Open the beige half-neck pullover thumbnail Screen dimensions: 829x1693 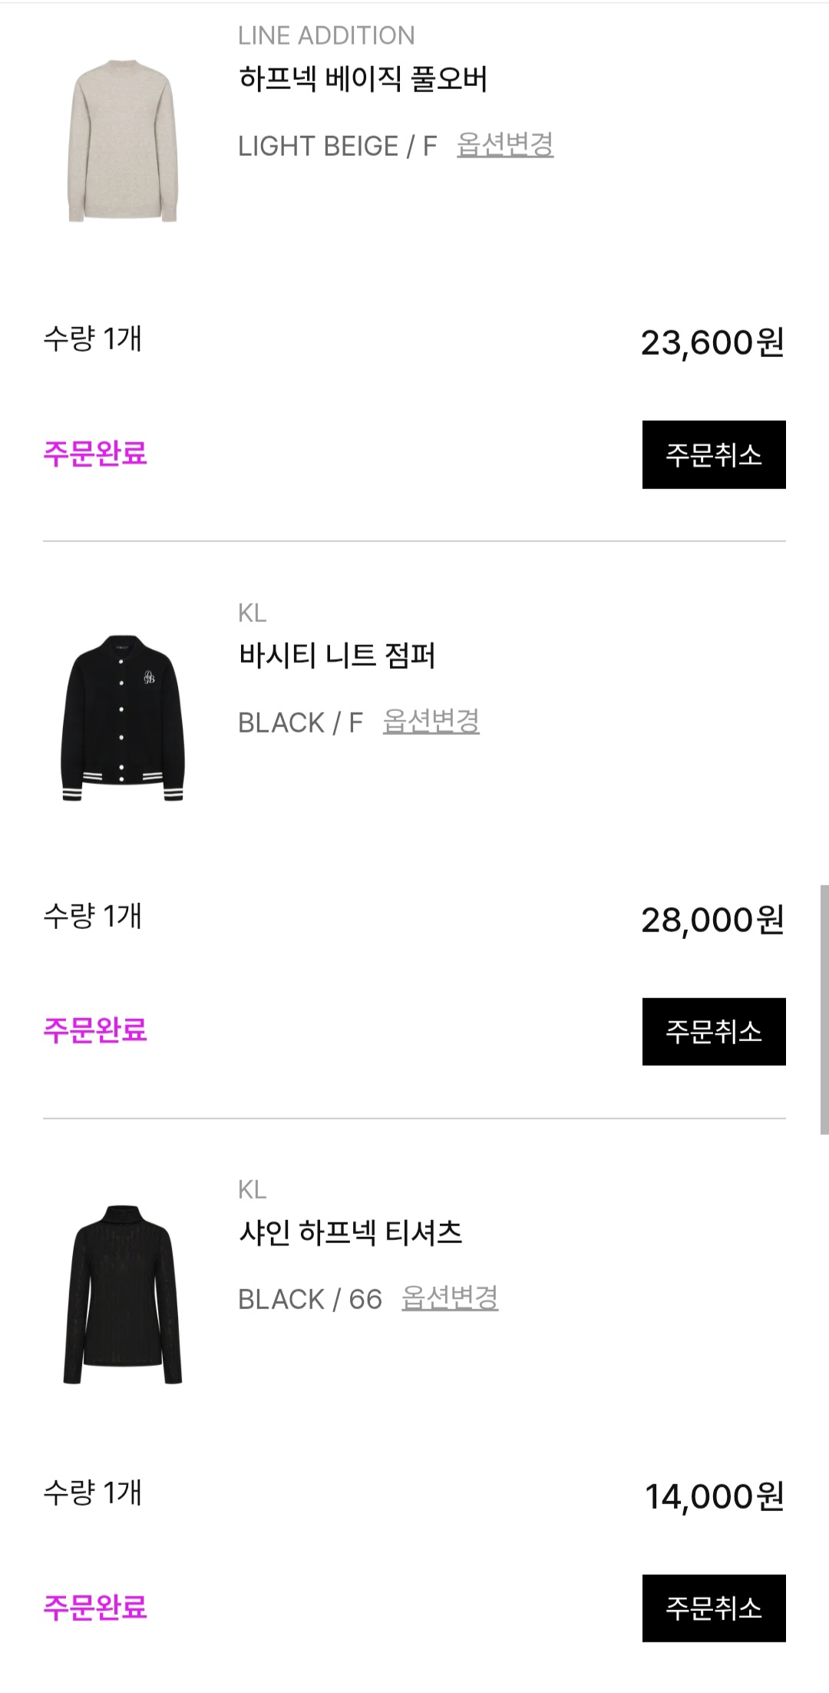point(123,141)
